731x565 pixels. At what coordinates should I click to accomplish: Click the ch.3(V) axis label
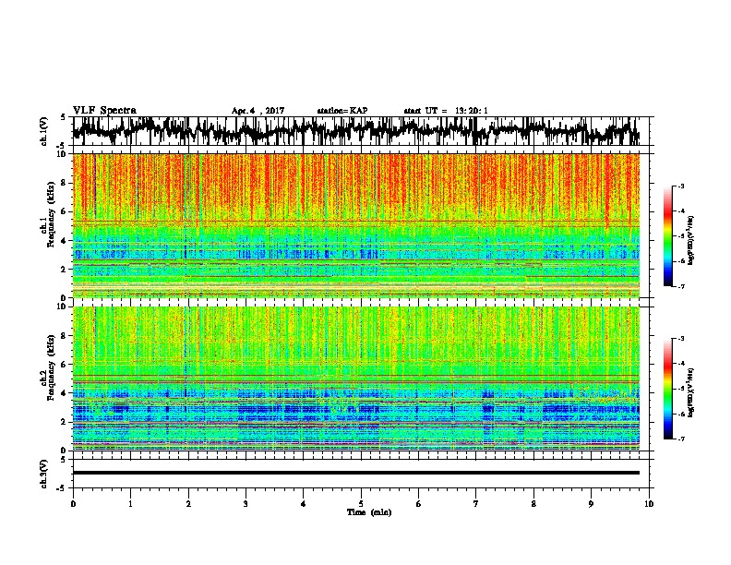coord(44,474)
